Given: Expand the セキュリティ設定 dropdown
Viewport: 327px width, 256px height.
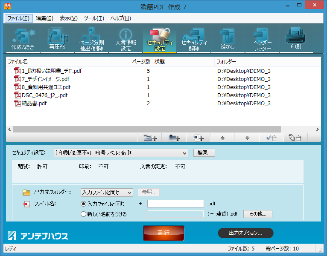Looking at the screenshot, I should point(121,153).
